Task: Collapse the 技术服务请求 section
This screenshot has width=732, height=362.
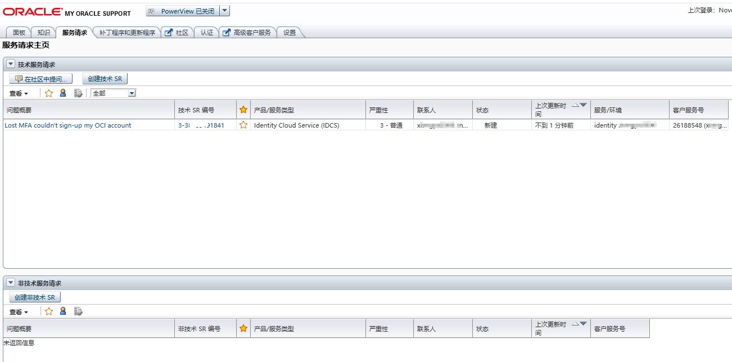Action: [11, 64]
